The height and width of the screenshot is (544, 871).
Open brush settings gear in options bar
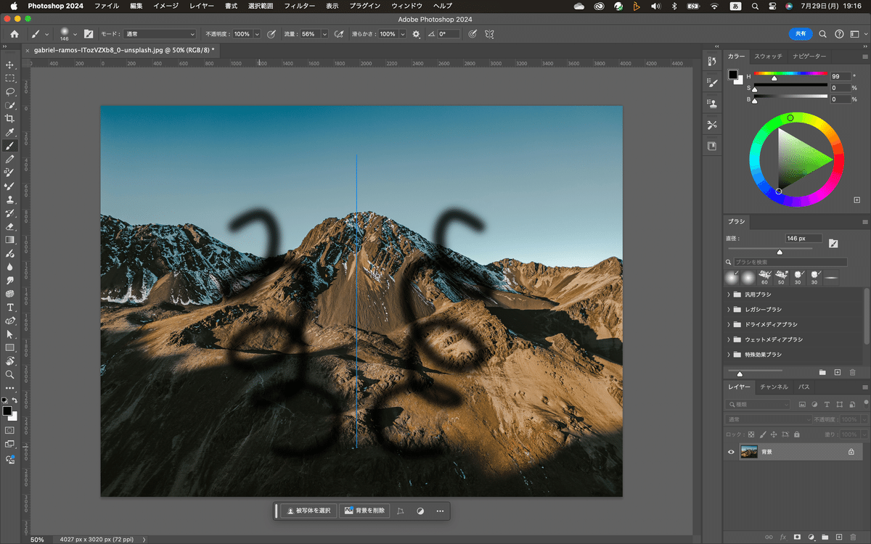click(x=416, y=34)
